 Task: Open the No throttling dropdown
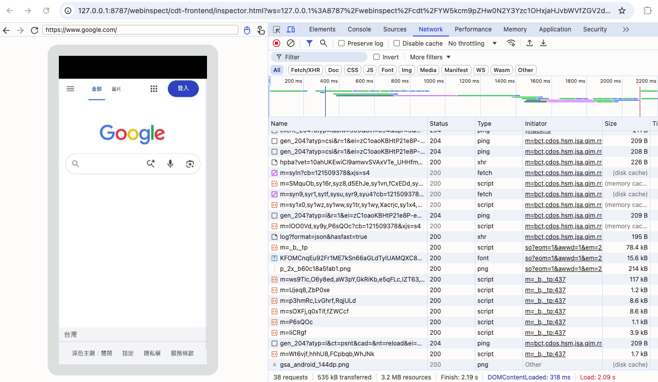point(472,43)
